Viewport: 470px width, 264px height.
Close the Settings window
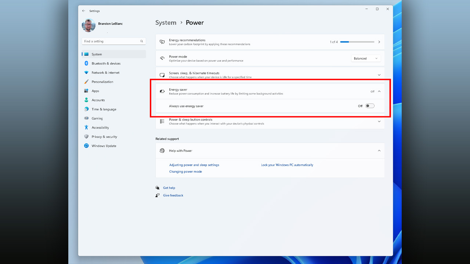click(x=388, y=9)
